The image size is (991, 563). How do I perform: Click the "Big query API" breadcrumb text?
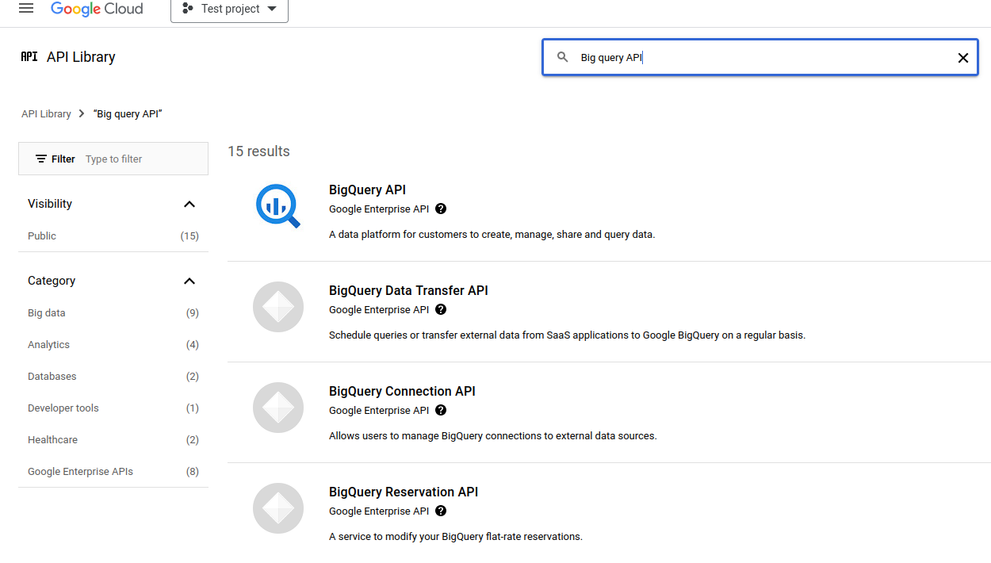128,114
